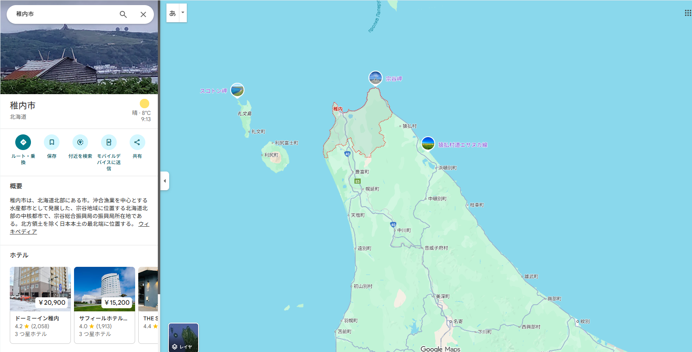This screenshot has height=352, width=692.
Task: Search nearby with 付近を検索 icon
Action: click(80, 142)
